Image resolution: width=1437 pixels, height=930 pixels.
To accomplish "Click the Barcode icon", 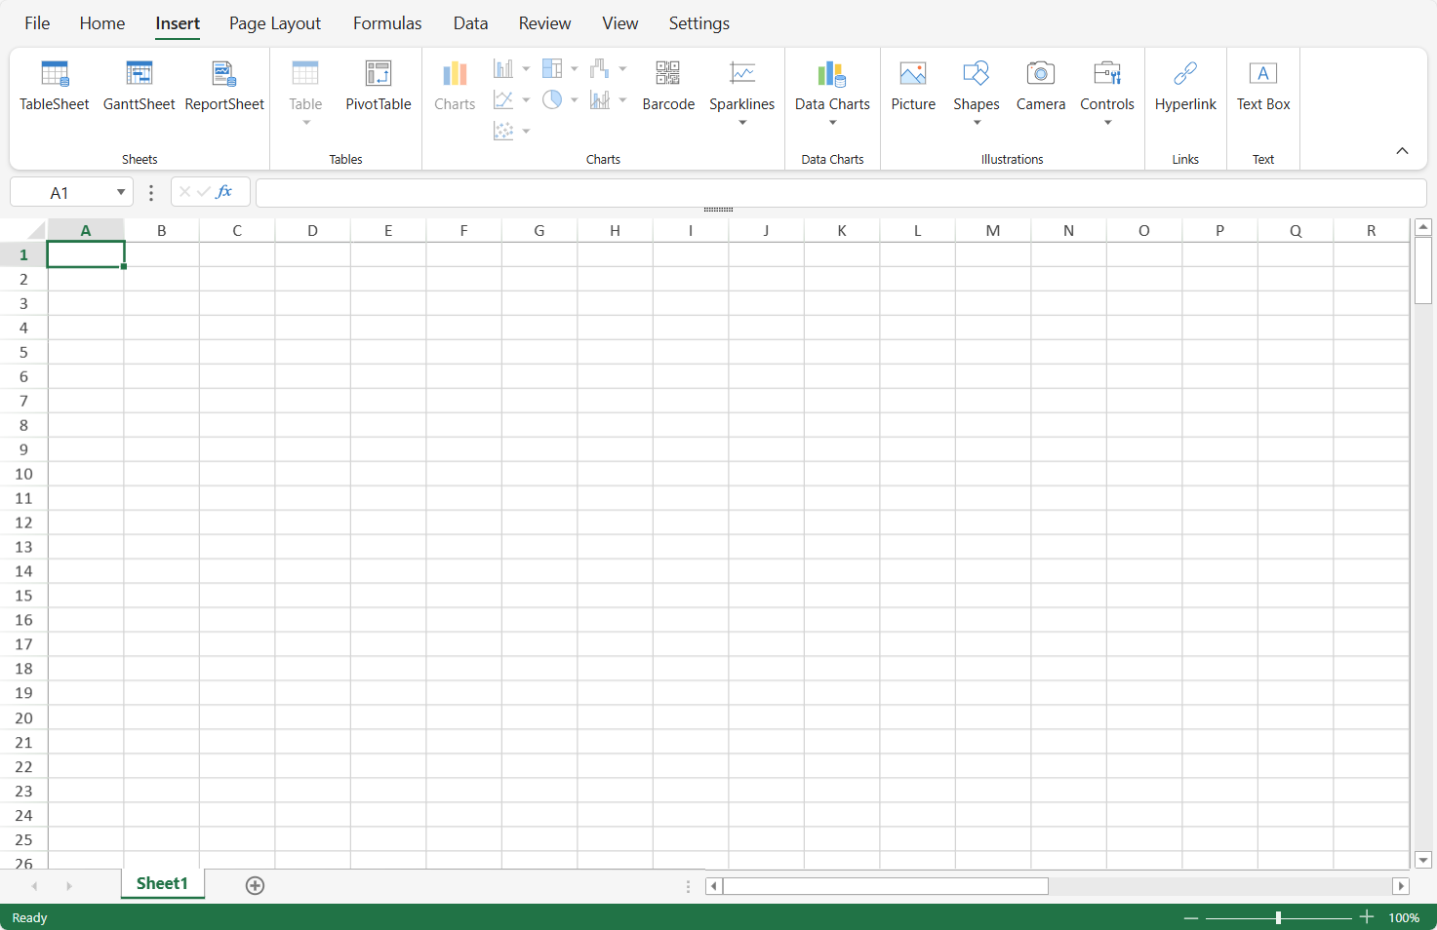I will tap(668, 74).
